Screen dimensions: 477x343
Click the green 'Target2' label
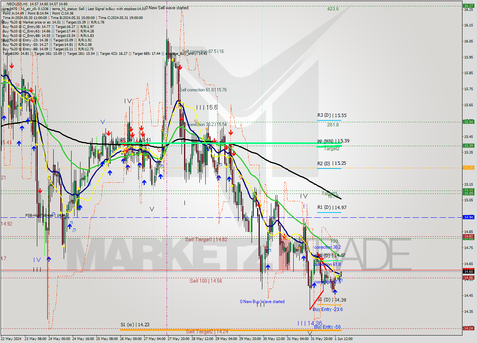(x=331, y=148)
